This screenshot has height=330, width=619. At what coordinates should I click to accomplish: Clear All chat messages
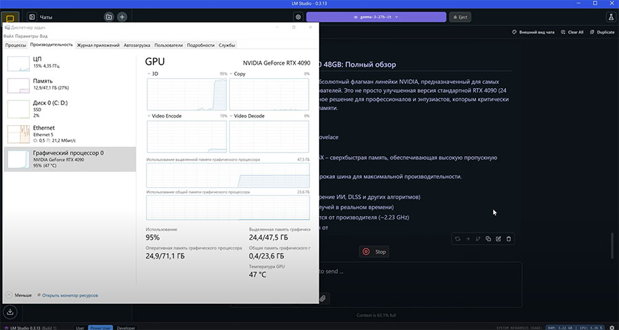click(x=572, y=32)
